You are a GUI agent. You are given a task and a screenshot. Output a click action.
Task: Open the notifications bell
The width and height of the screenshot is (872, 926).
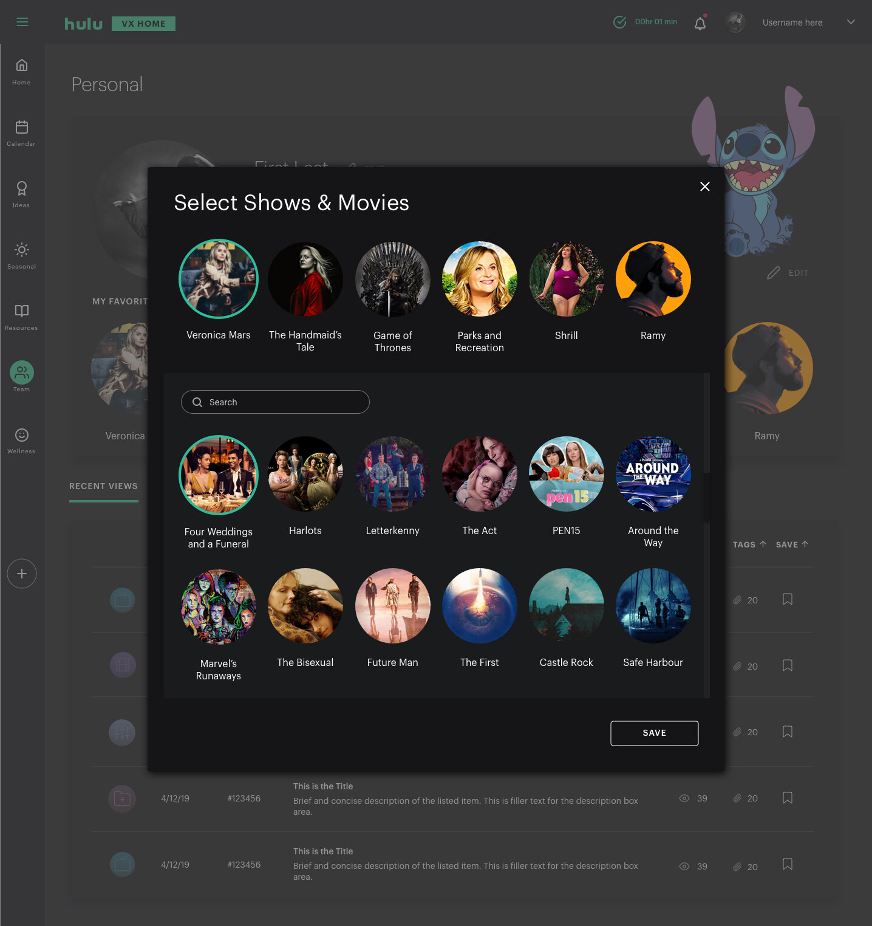click(700, 23)
